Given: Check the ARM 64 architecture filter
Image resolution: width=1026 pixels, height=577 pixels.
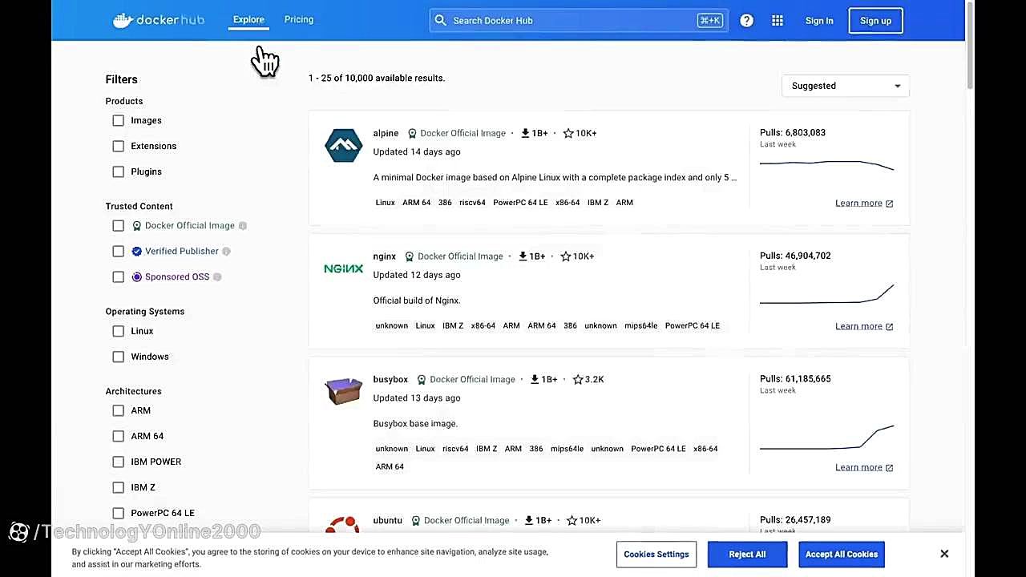Looking at the screenshot, I should (119, 436).
